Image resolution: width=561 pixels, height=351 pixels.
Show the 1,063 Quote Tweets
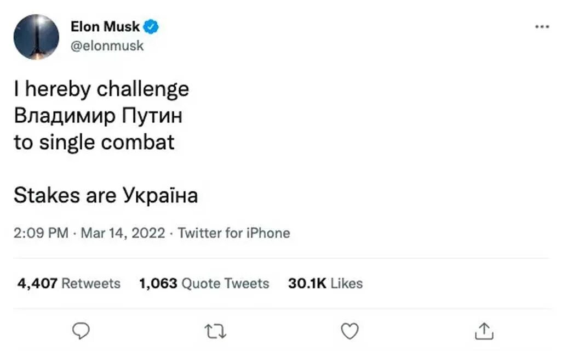coord(204,284)
